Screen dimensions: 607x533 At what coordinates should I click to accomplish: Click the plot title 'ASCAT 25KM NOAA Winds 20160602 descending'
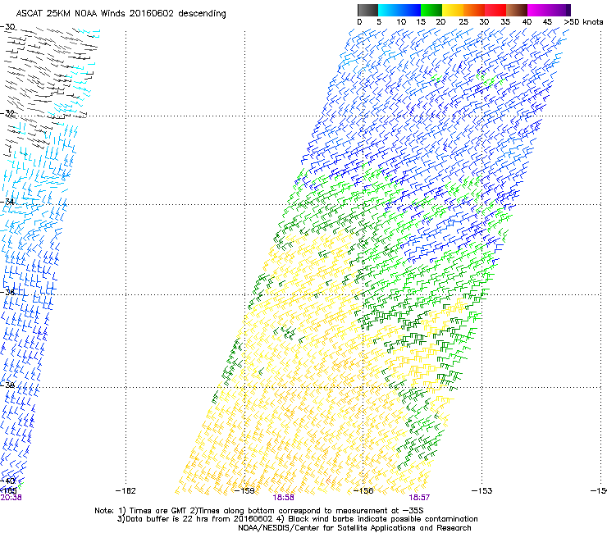click(x=121, y=14)
